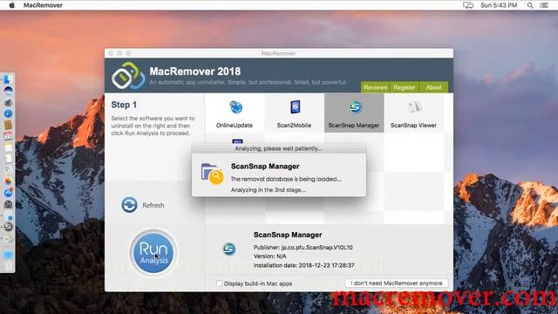Click the Refresh circular arrows icon
Viewport: 558px width, 314px height.
129,205
